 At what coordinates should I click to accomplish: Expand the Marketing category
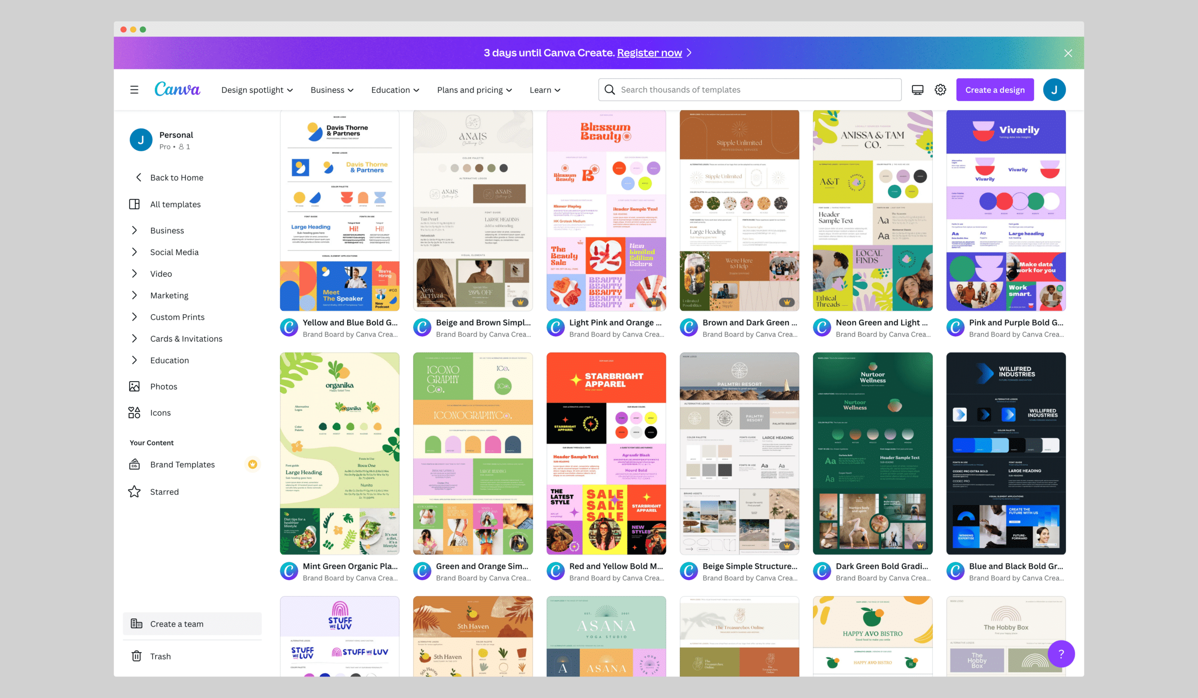[x=134, y=295]
